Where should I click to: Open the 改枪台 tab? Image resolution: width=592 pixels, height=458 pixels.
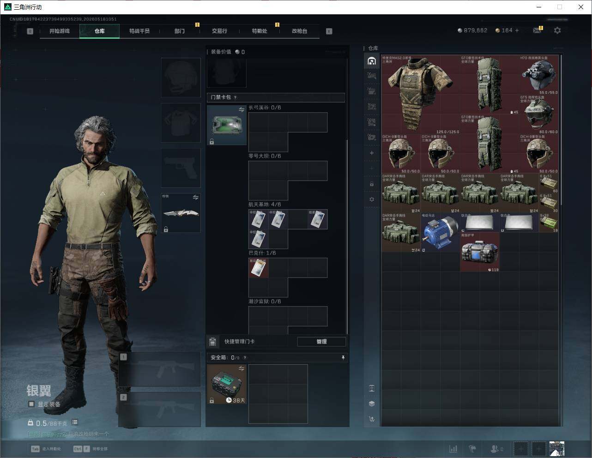coord(299,31)
